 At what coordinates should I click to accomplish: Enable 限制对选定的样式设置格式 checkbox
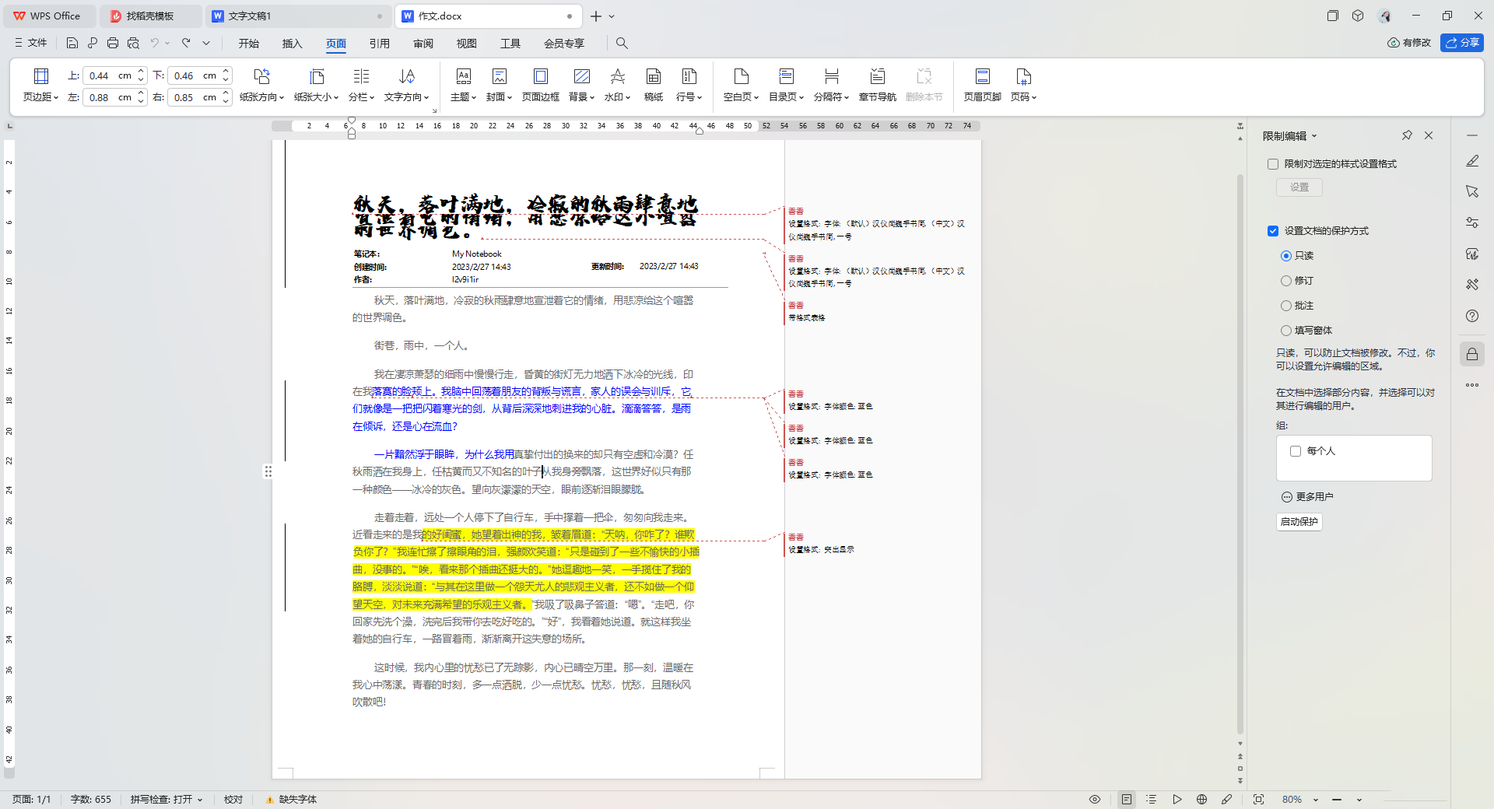[x=1273, y=164]
